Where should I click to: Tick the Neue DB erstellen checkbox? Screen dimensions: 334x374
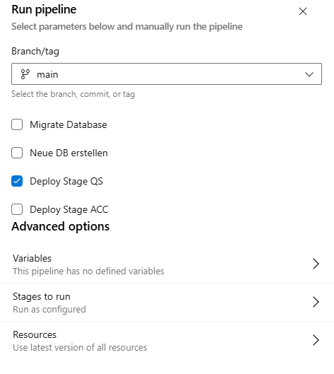point(17,153)
